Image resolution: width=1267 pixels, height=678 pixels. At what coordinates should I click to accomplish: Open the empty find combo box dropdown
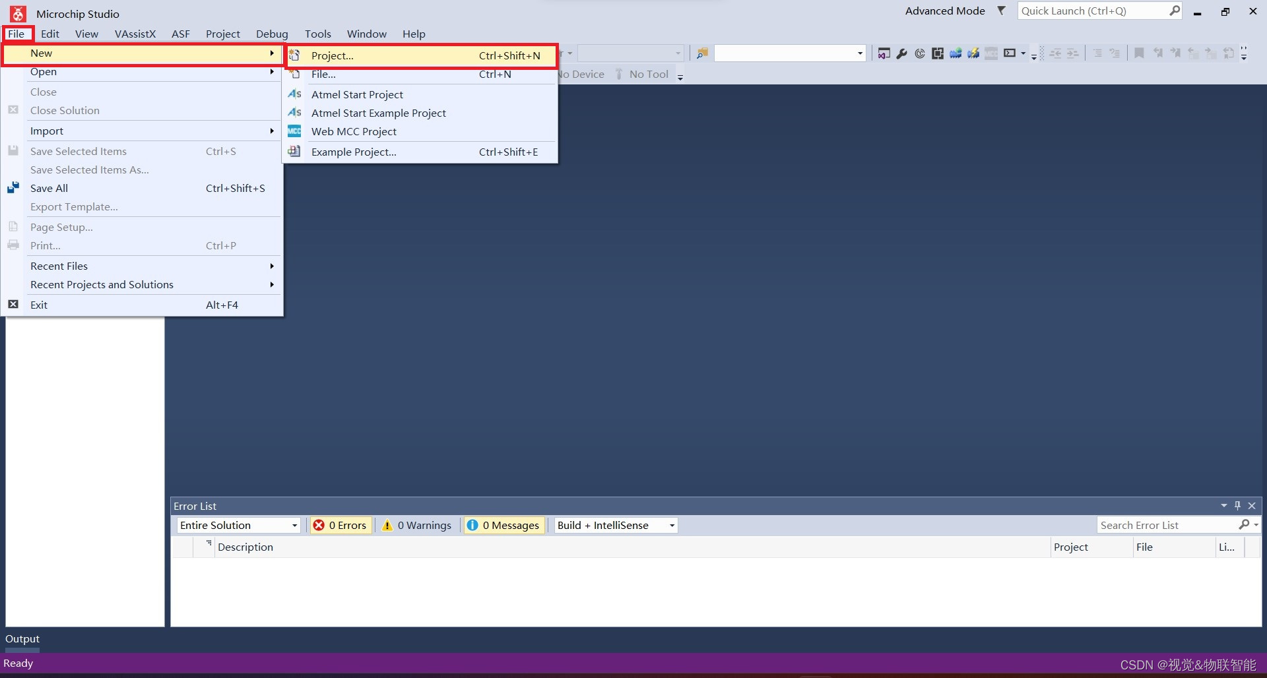pyautogui.click(x=860, y=53)
